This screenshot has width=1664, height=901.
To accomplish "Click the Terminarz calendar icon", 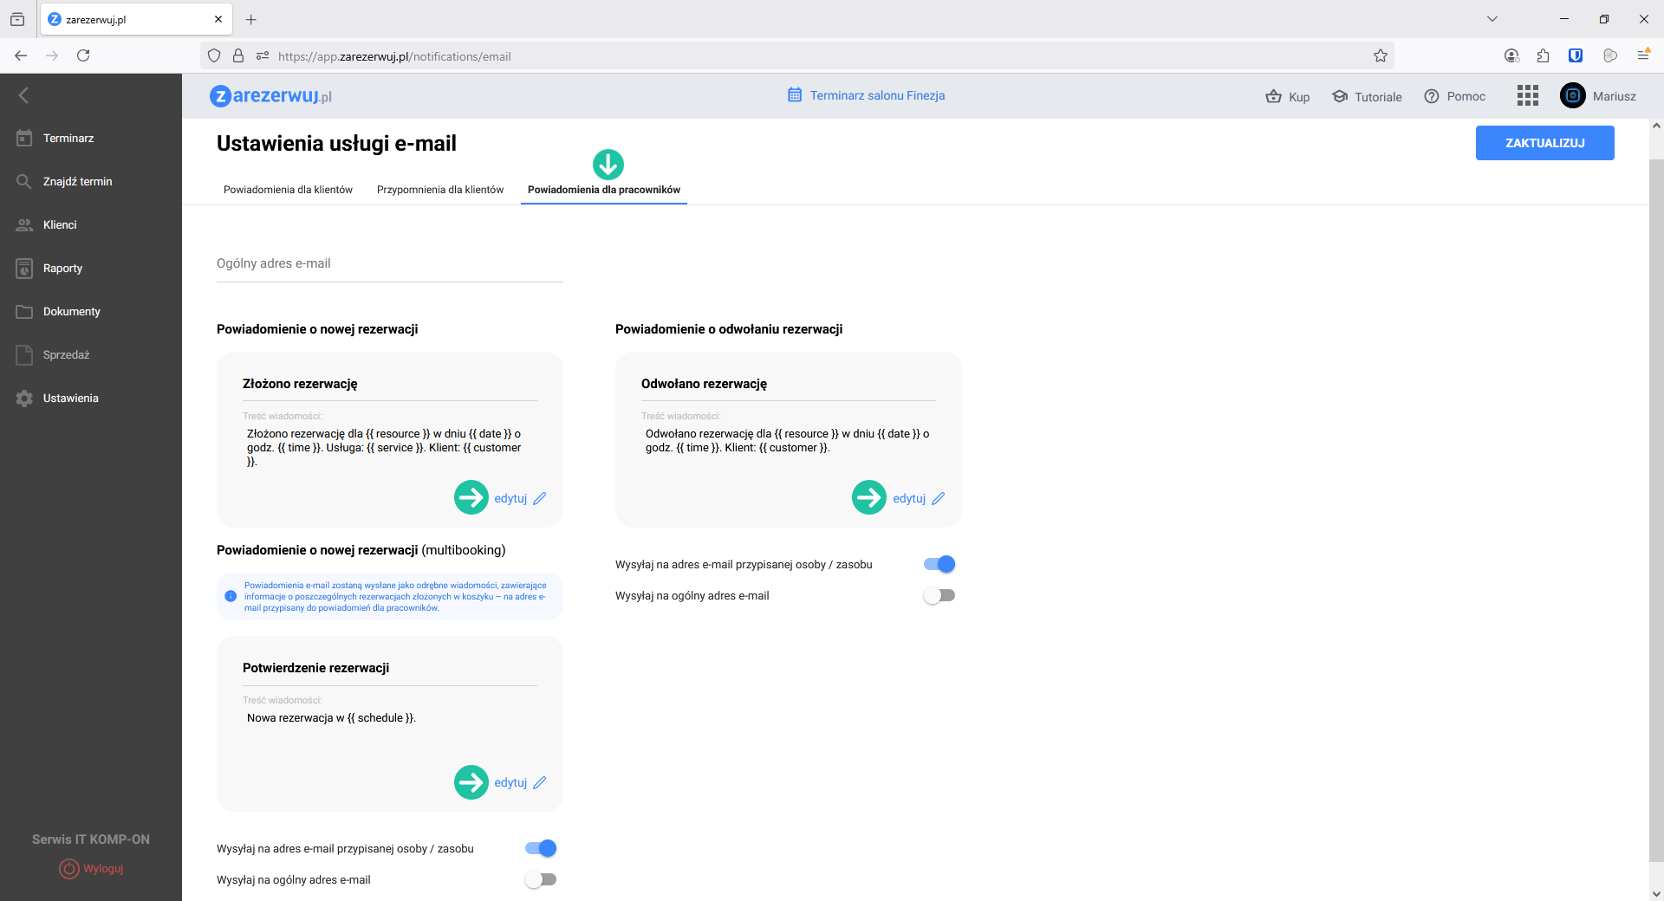I will click(x=24, y=138).
